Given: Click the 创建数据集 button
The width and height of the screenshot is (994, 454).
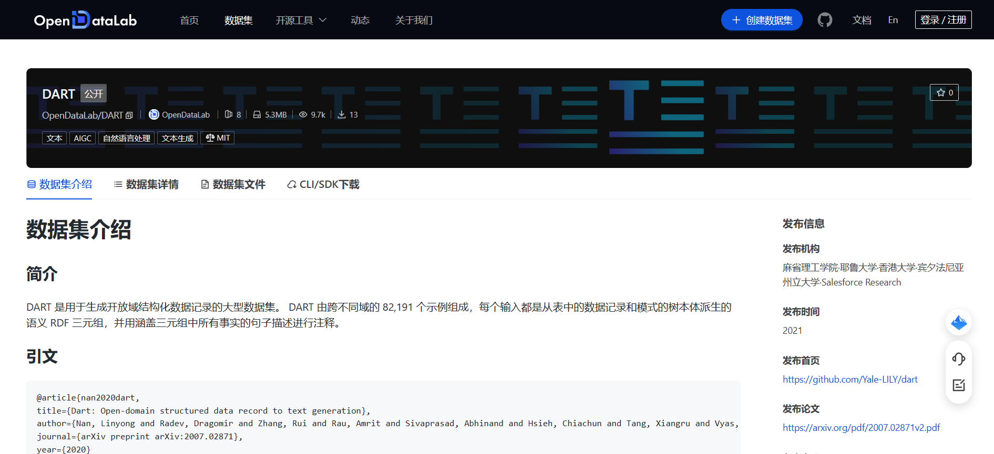Looking at the screenshot, I should (762, 20).
